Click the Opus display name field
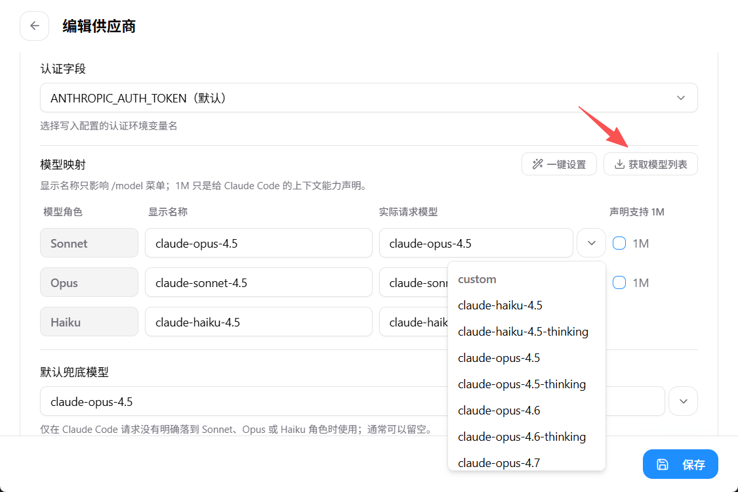 [258, 282]
